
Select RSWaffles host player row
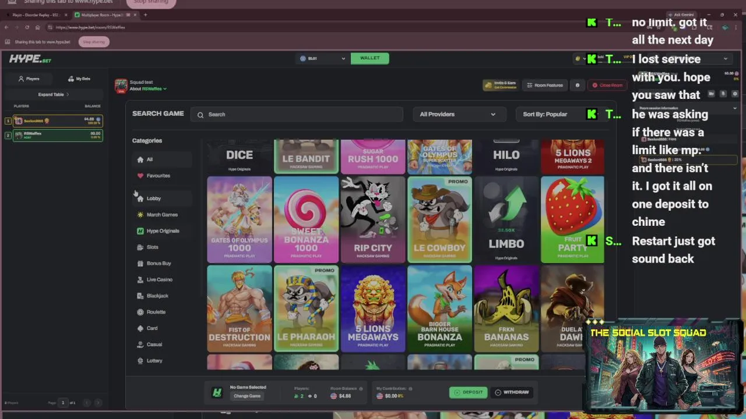(x=58, y=136)
